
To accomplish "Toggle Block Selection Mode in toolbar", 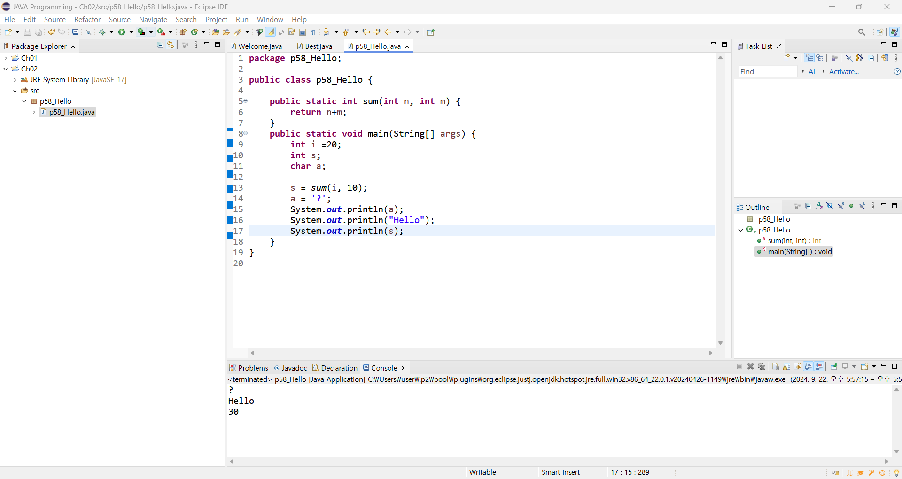I will point(303,32).
